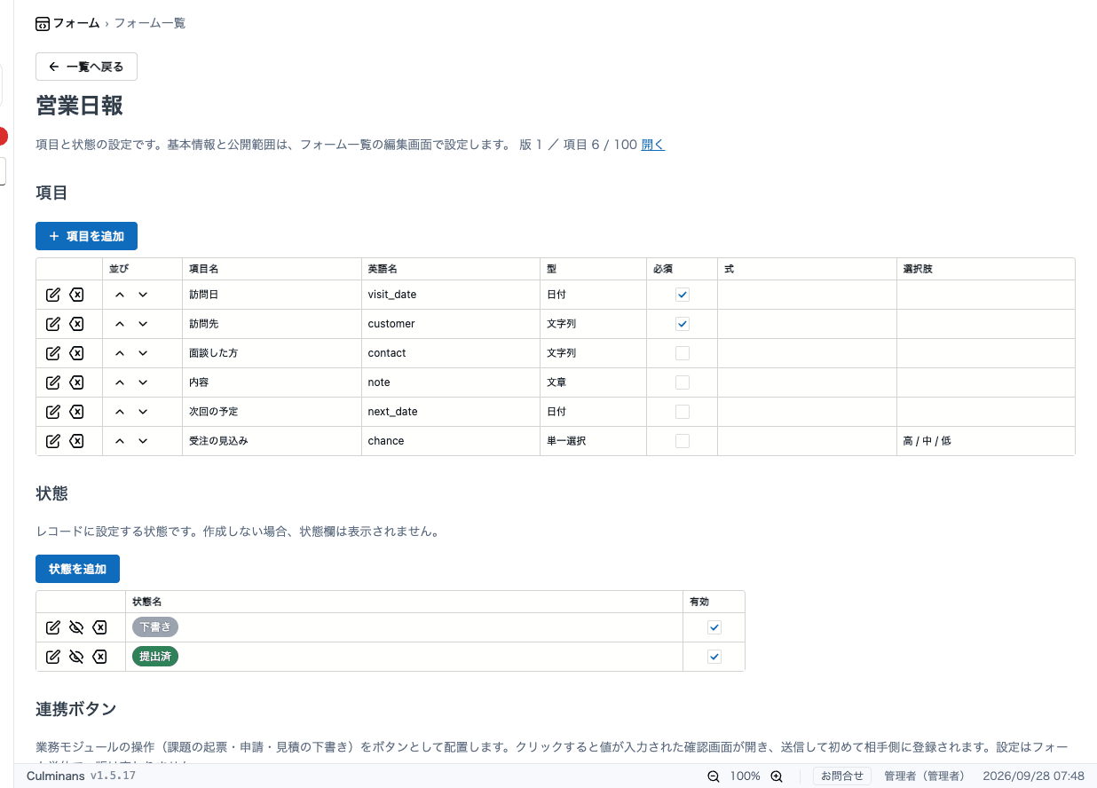Image resolution: width=1097 pixels, height=788 pixels.
Task: Delete the 訪問先 field row
Action: (x=77, y=324)
